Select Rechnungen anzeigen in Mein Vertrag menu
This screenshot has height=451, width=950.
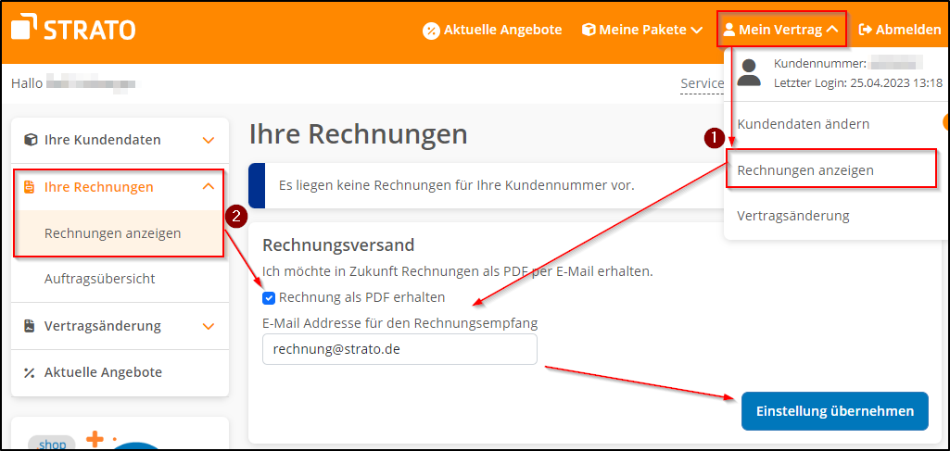click(x=805, y=170)
